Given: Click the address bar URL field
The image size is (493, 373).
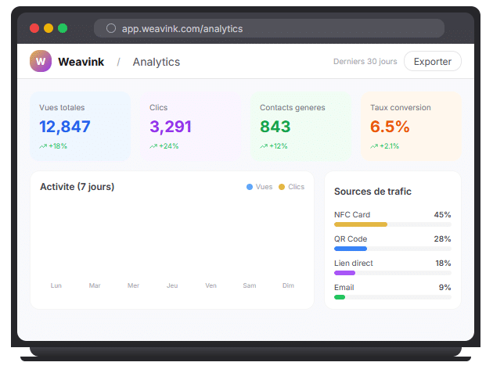Looking at the screenshot, I should [x=269, y=29].
